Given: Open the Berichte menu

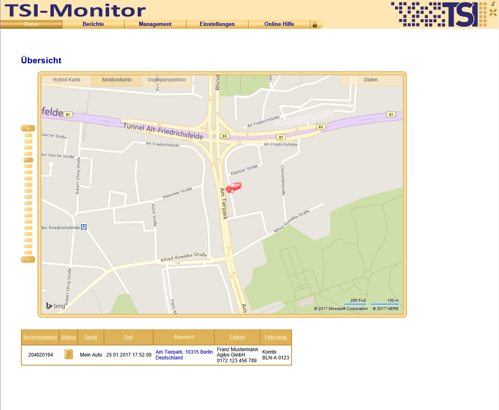Looking at the screenshot, I should (93, 24).
